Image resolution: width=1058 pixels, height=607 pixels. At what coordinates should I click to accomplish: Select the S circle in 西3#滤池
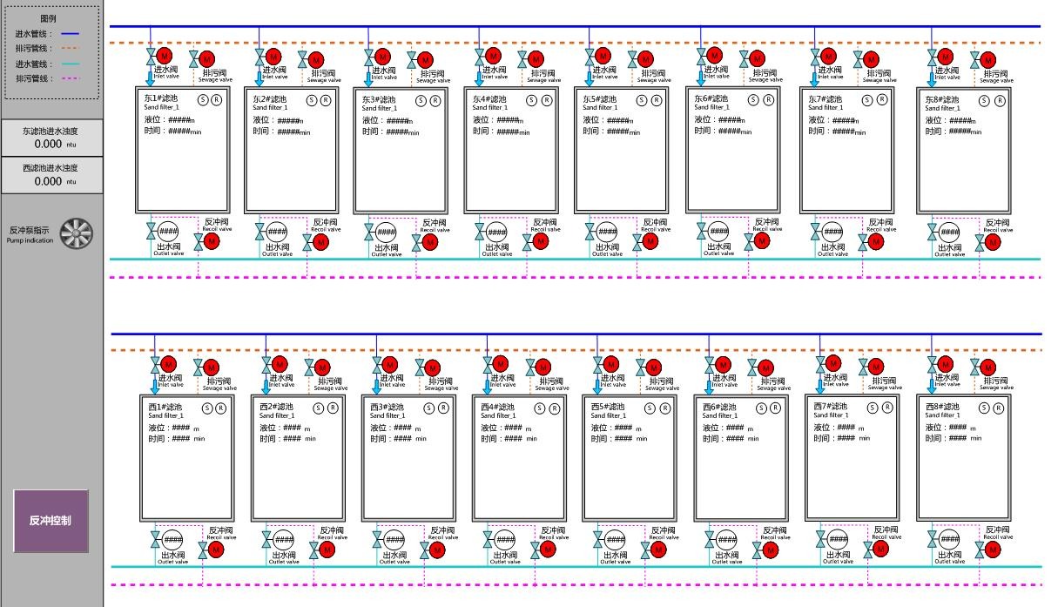pos(429,408)
